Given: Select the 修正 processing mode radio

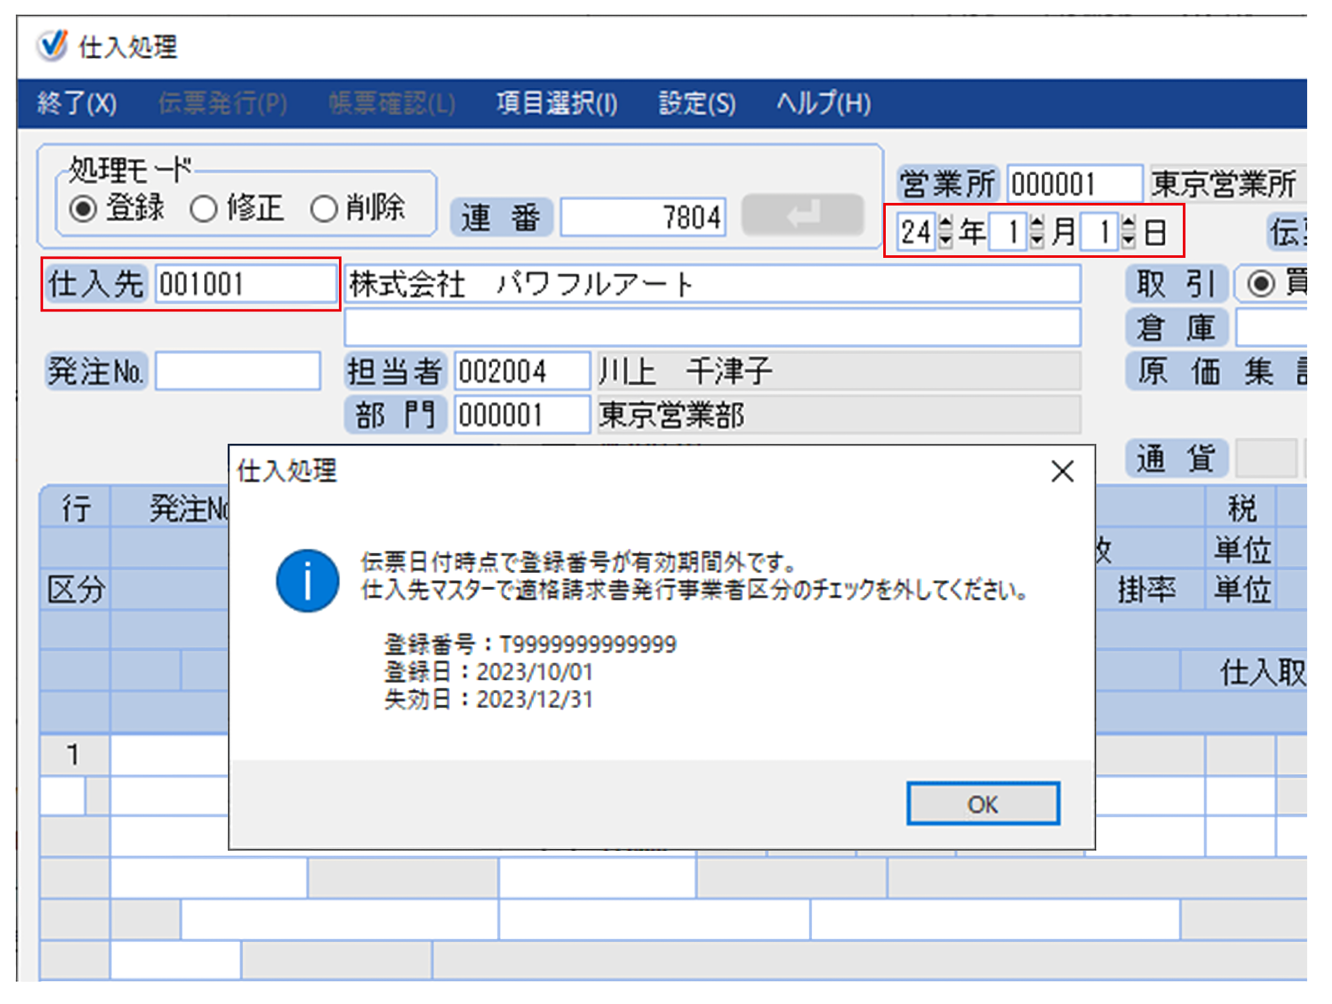Looking at the screenshot, I should 203,209.
